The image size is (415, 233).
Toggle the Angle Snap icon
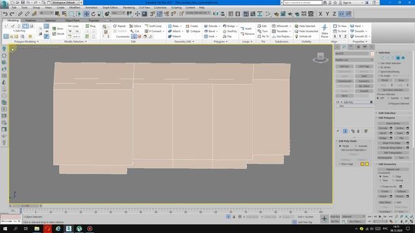[x=160, y=14]
